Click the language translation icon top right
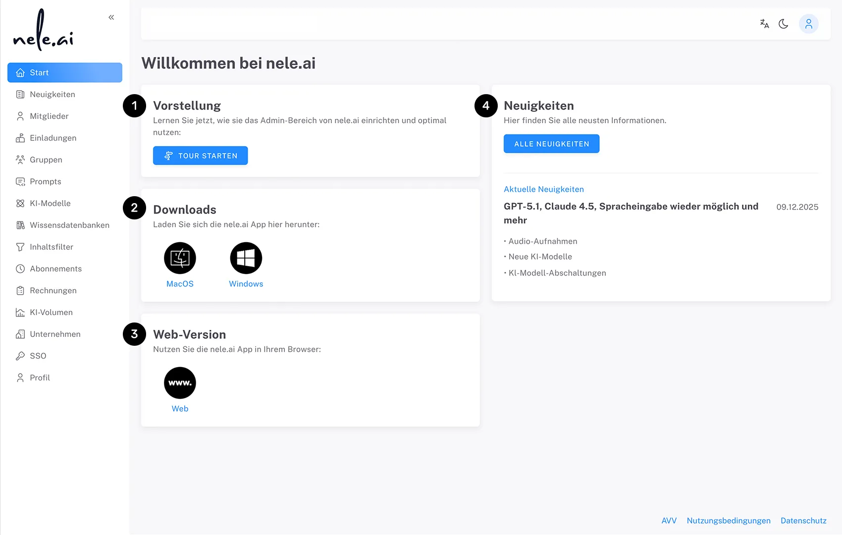The width and height of the screenshot is (842, 535). 764,23
